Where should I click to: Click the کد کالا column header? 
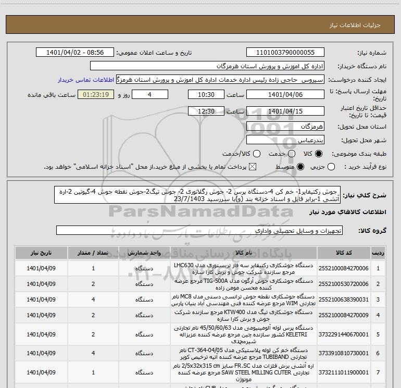tap(344, 253)
